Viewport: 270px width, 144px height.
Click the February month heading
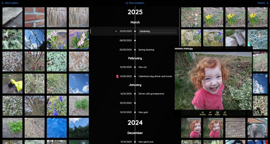pos(135,58)
